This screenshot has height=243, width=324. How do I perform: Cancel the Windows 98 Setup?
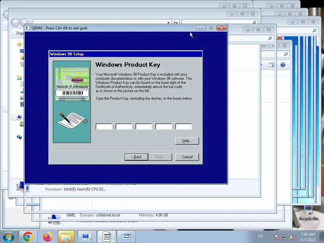pos(187,157)
